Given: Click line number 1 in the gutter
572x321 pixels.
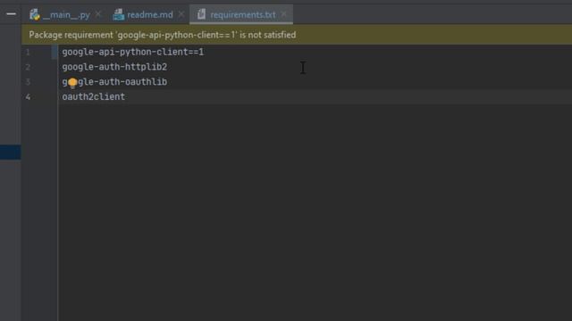Looking at the screenshot, I should (28, 53).
